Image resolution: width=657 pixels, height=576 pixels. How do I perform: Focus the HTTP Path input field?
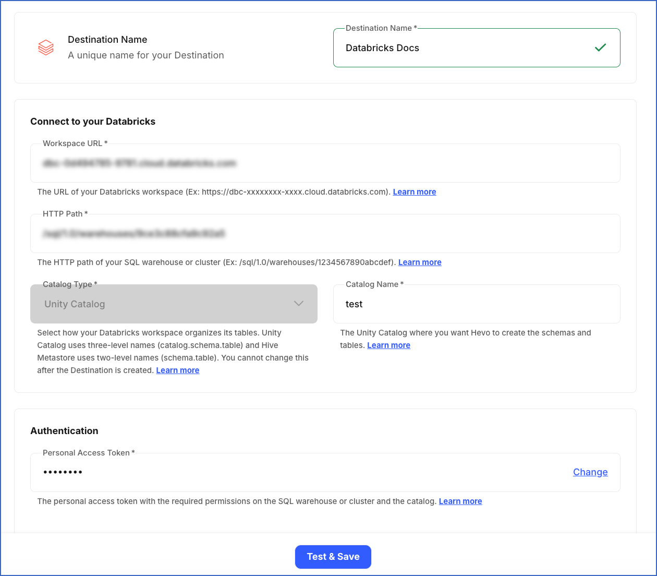[325, 234]
